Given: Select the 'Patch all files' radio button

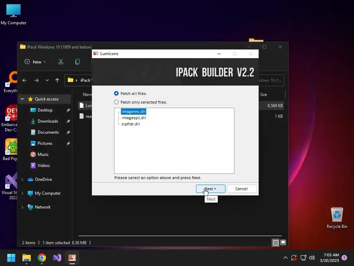Looking at the screenshot, I should (x=116, y=94).
